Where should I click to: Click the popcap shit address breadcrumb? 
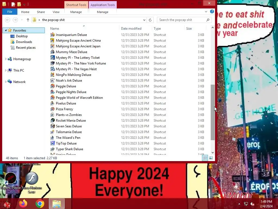(x=53, y=20)
